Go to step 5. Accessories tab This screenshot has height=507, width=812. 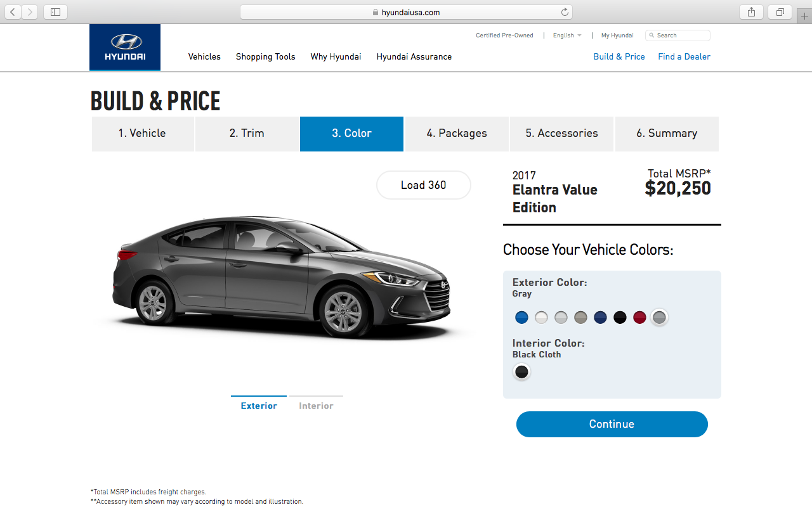tap(561, 134)
